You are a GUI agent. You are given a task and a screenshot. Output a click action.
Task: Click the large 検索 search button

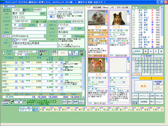pyautogui.click(x=143, y=86)
